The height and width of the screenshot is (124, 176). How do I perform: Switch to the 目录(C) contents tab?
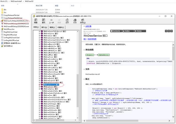(x=36, y=27)
